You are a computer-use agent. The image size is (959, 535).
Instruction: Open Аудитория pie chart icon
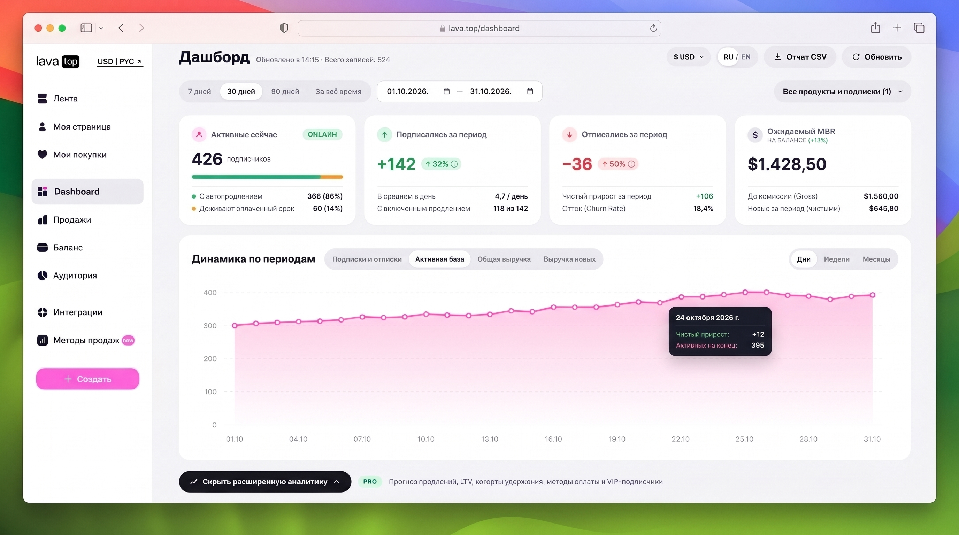(43, 276)
